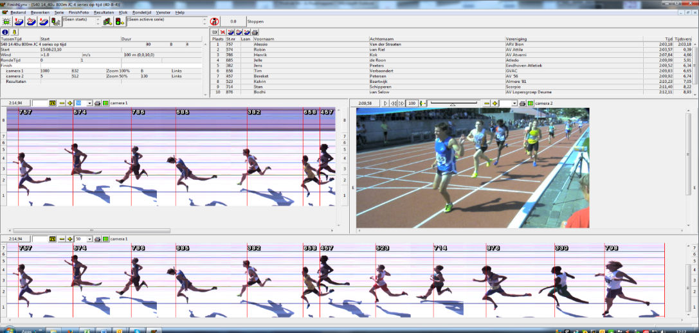Toggle the traffic-light start arming button
This screenshot has width=699, height=333.
[119, 22]
